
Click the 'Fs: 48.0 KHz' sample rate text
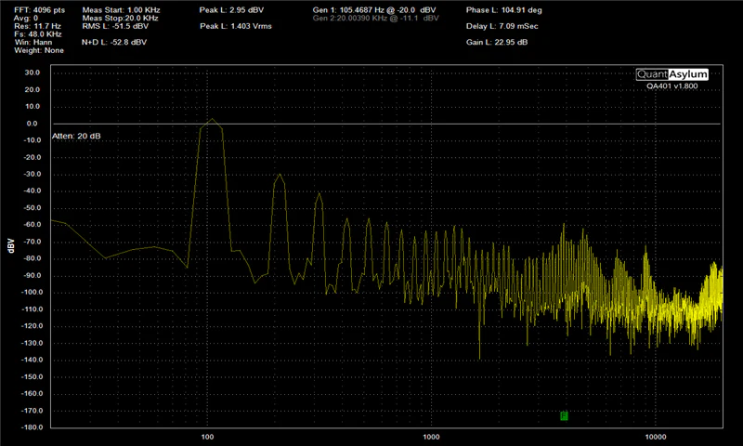(38, 34)
